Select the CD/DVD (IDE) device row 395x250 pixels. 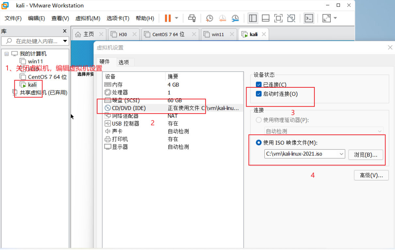pos(173,108)
